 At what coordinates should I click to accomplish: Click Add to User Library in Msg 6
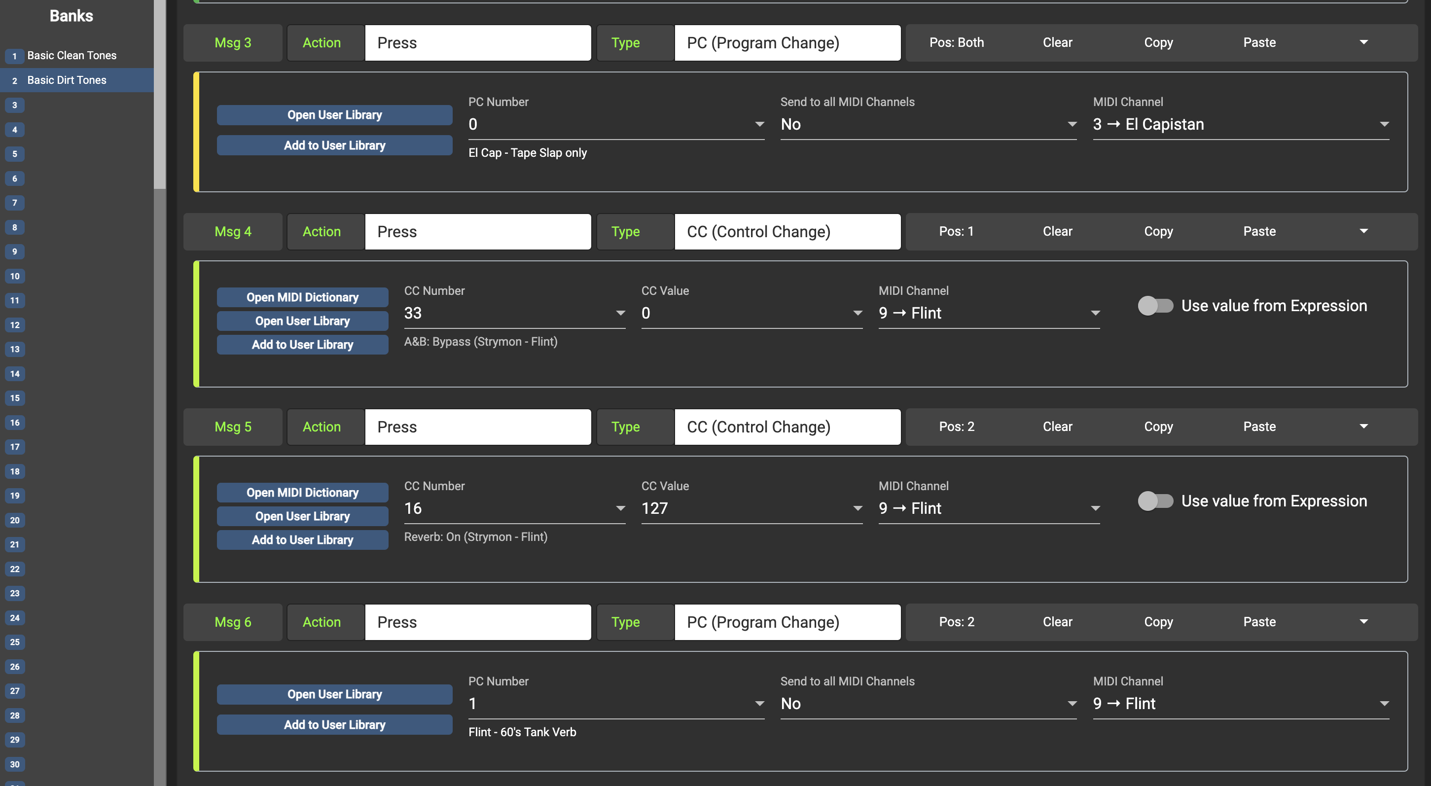click(x=334, y=724)
